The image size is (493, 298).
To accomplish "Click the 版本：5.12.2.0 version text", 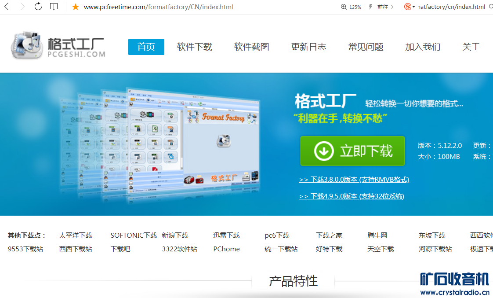I will tap(440, 146).
